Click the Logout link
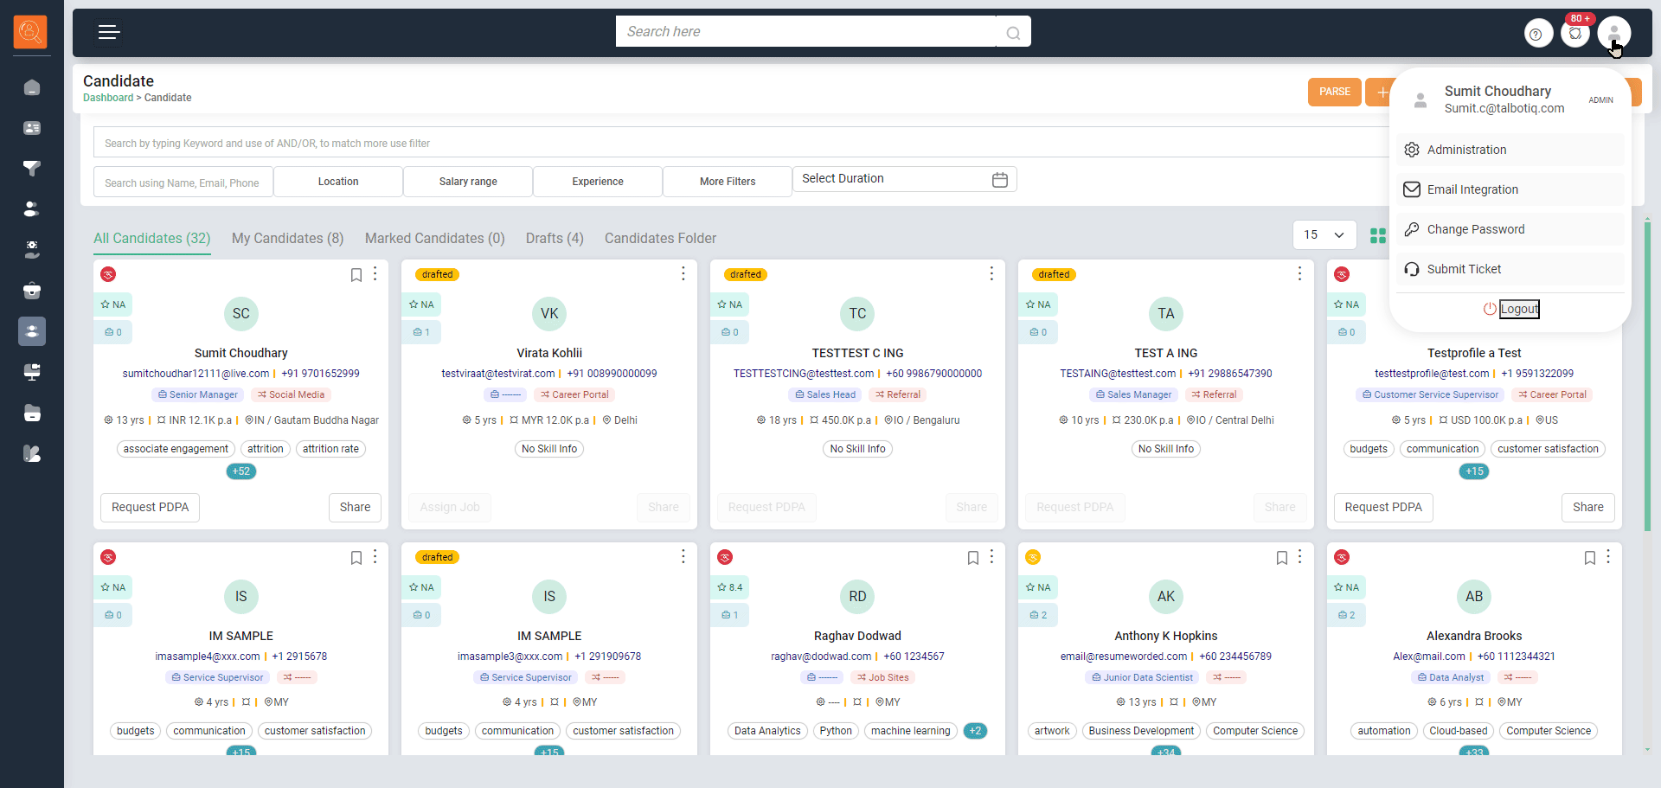This screenshot has height=788, width=1661. tap(1518, 309)
